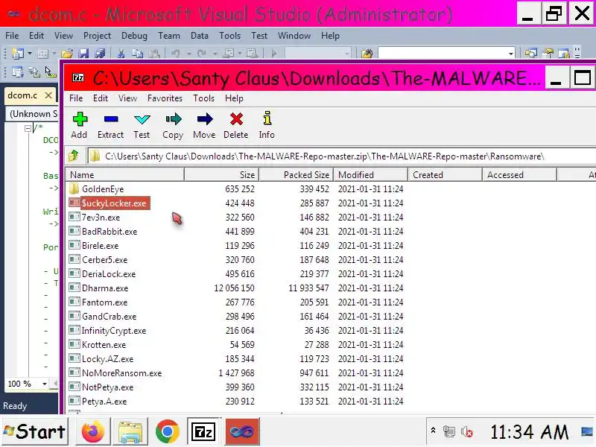Sort file list by Size column
Viewport: 596px width, 447px height.
click(221, 175)
